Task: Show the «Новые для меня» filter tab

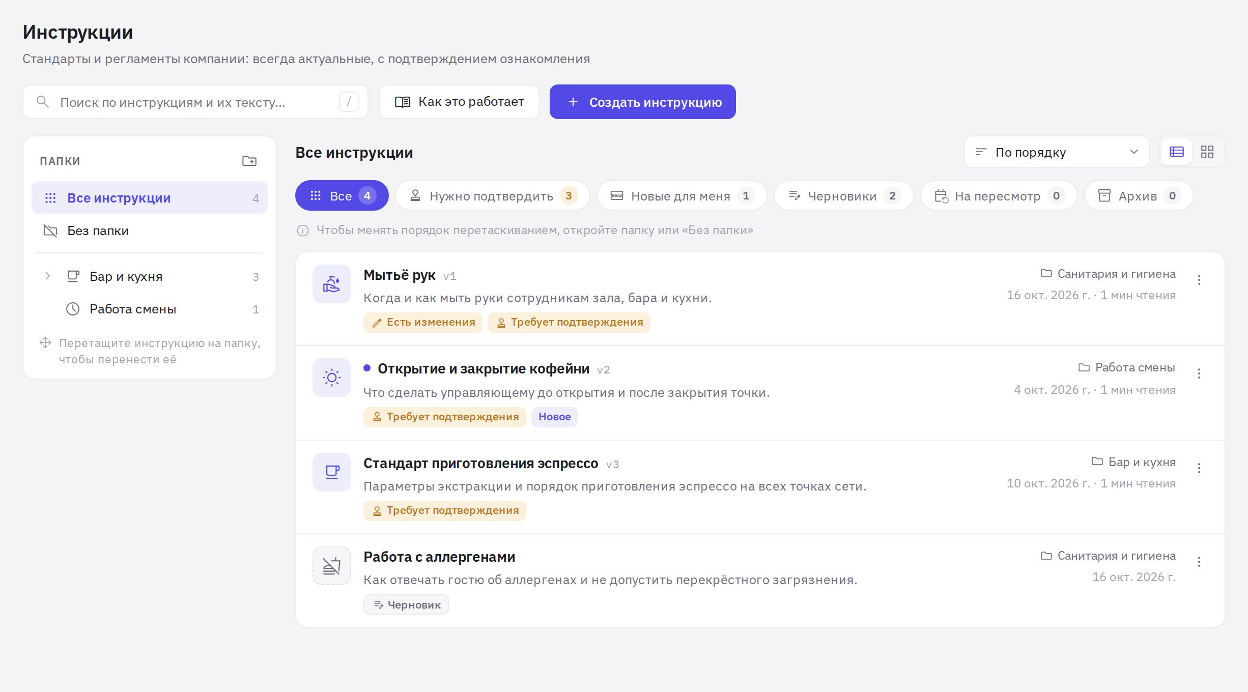Action: coord(682,196)
